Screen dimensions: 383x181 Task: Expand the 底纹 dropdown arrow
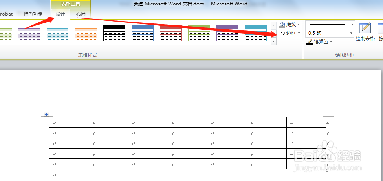299,25
